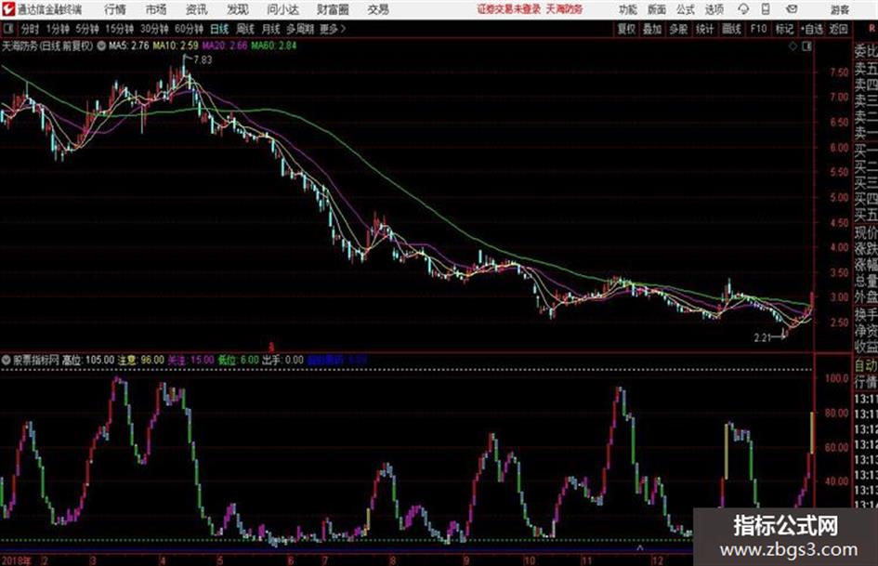Click the headset customer service icon
The height and width of the screenshot is (566, 878).
click(x=743, y=9)
